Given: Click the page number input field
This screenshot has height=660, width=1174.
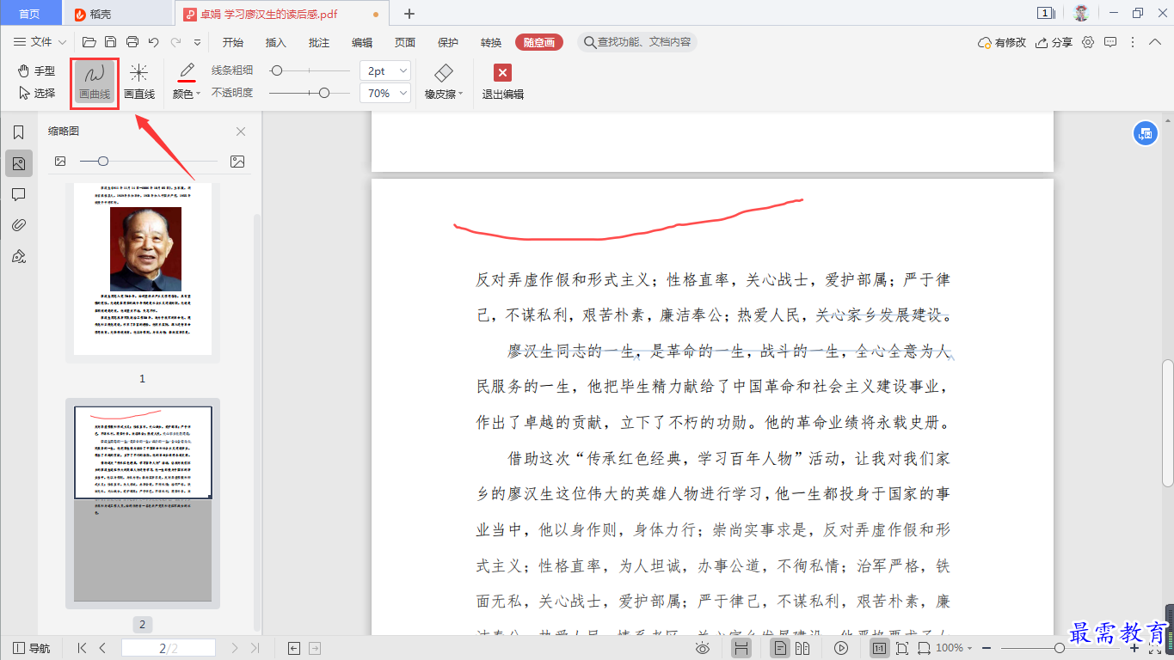Looking at the screenshot, I should coord(169,648).
